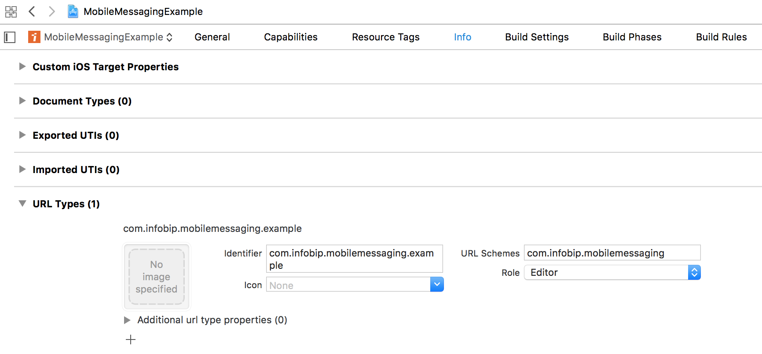Viewport: 762px width, 354px height.
Task: Switch to the Capabilities tab
Action: 291,37
